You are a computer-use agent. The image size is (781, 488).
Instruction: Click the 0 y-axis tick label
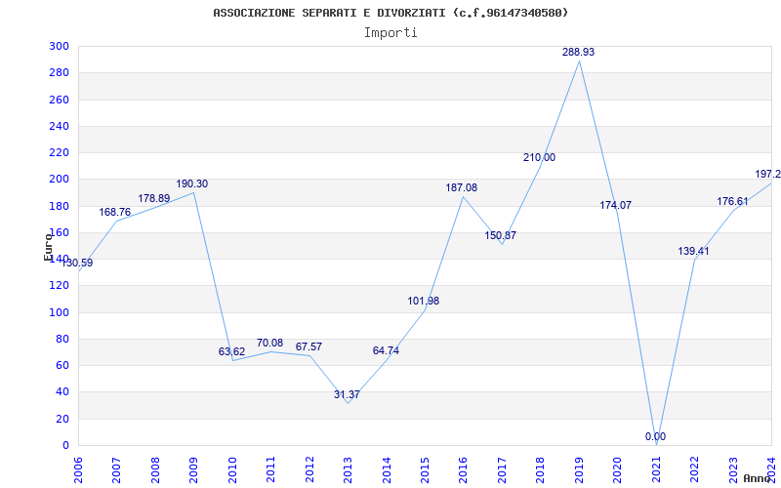pos(65,446)
